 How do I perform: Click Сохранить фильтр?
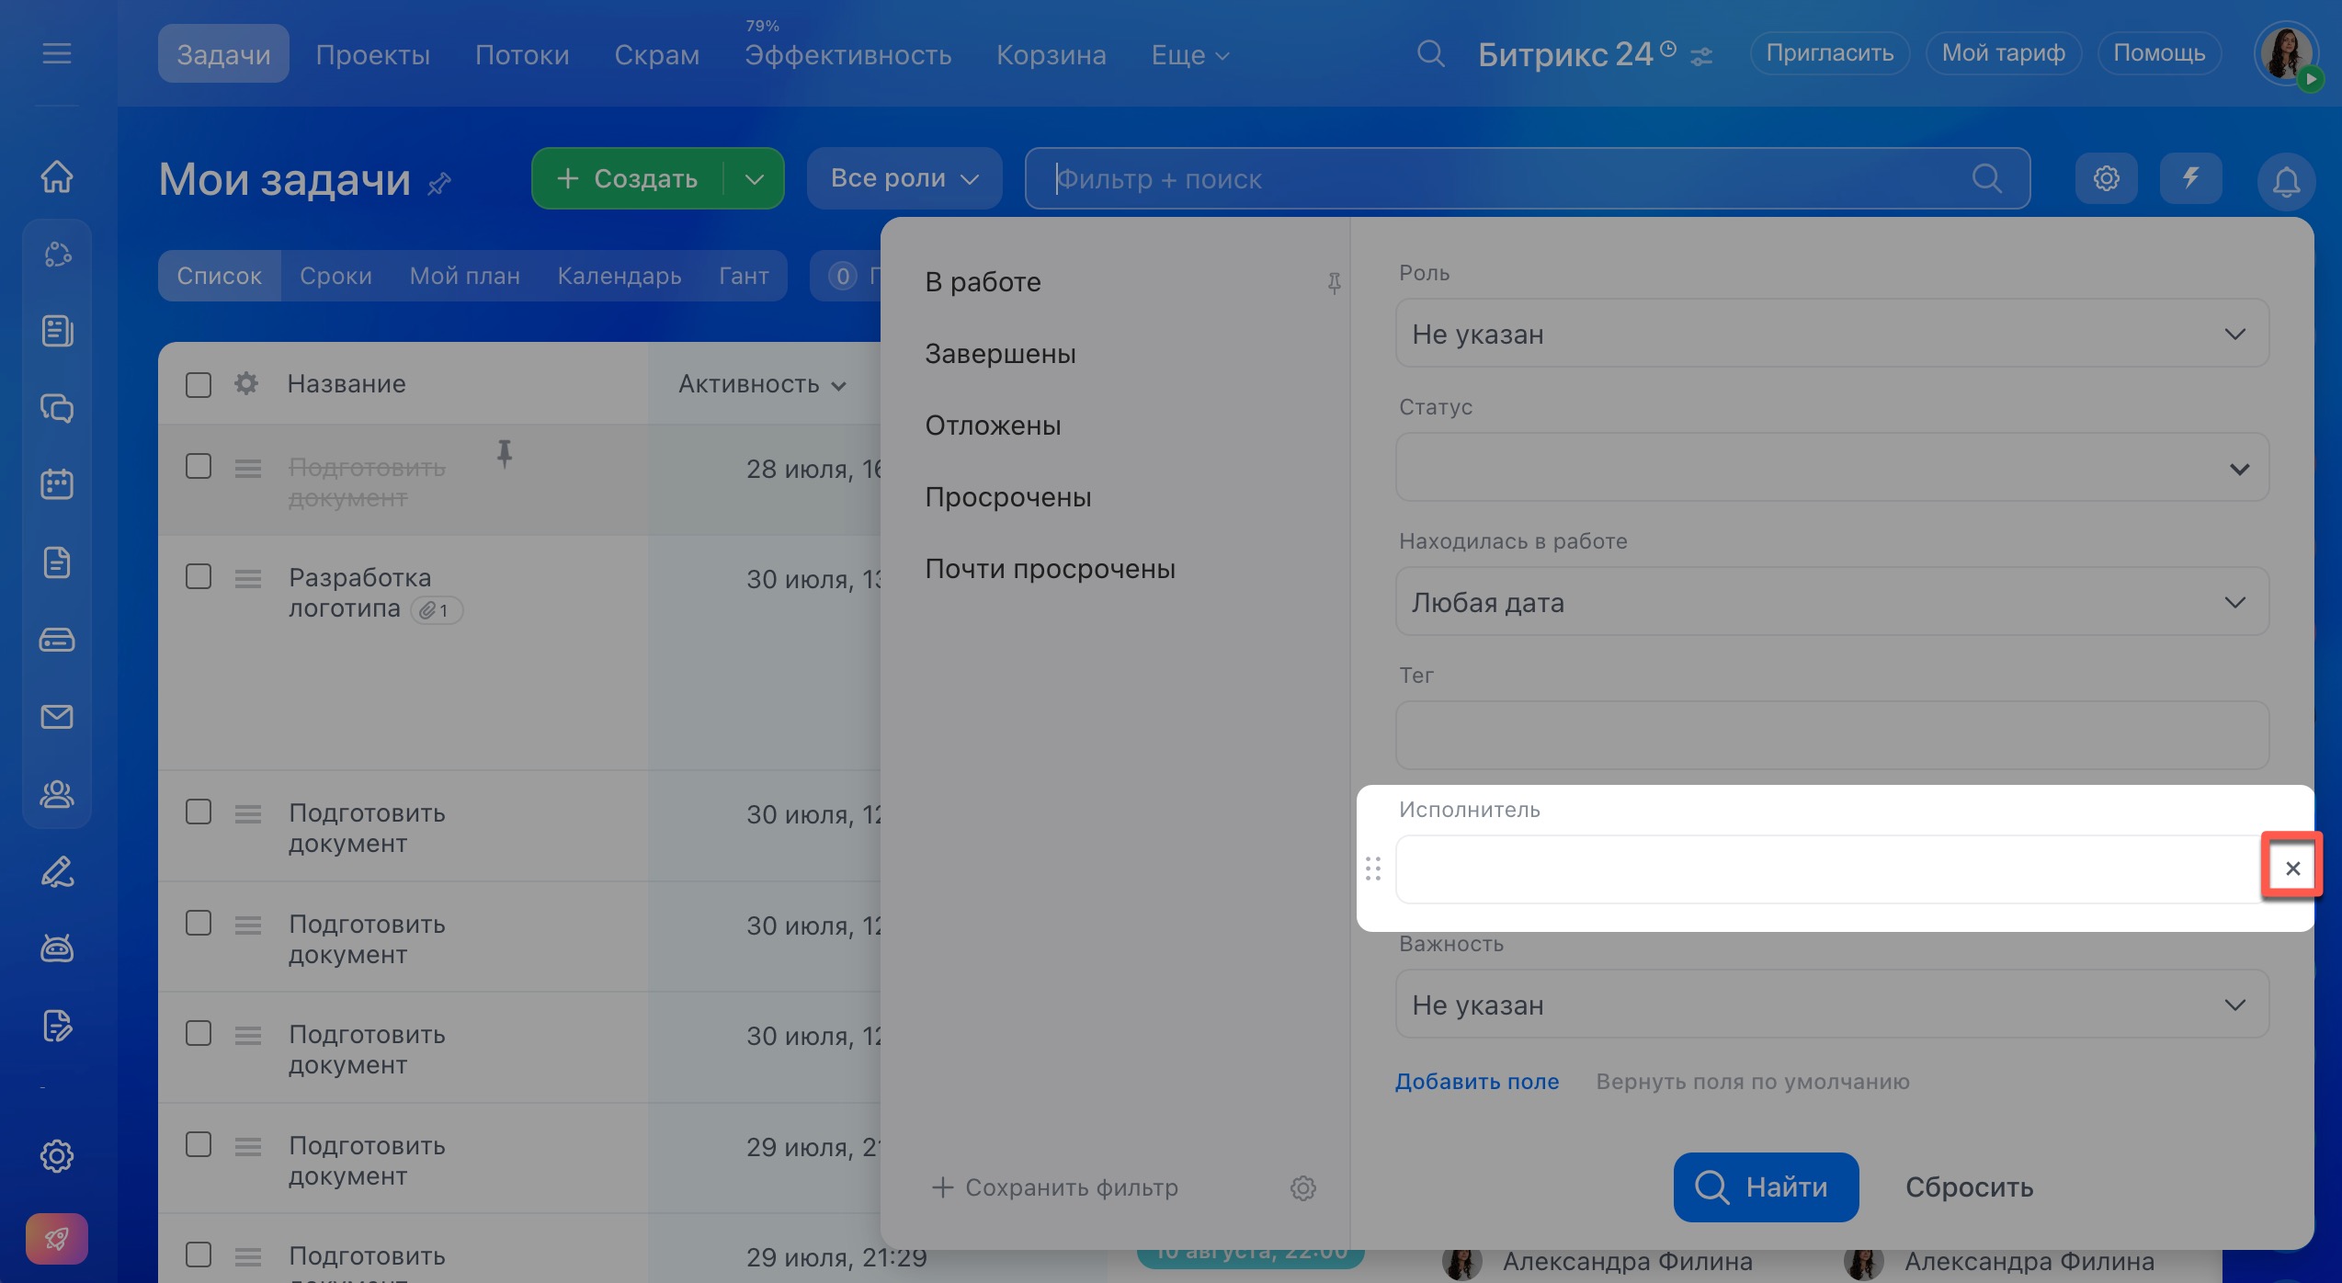point(1055,1187)
